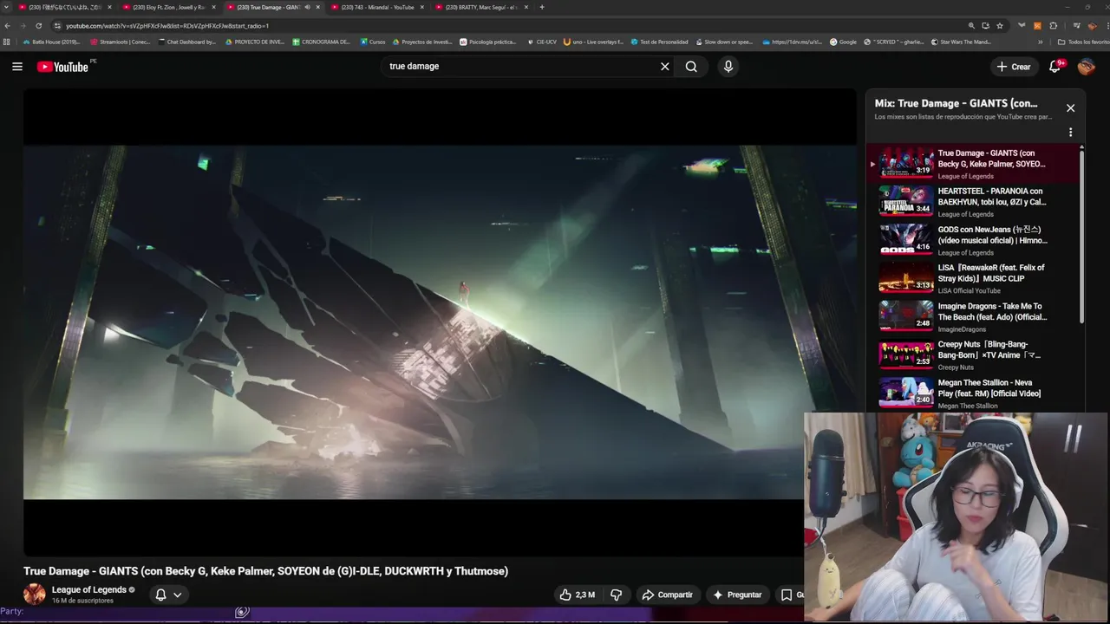Open the Star Wars The Mand... bookmark

(x=961, y=42)
